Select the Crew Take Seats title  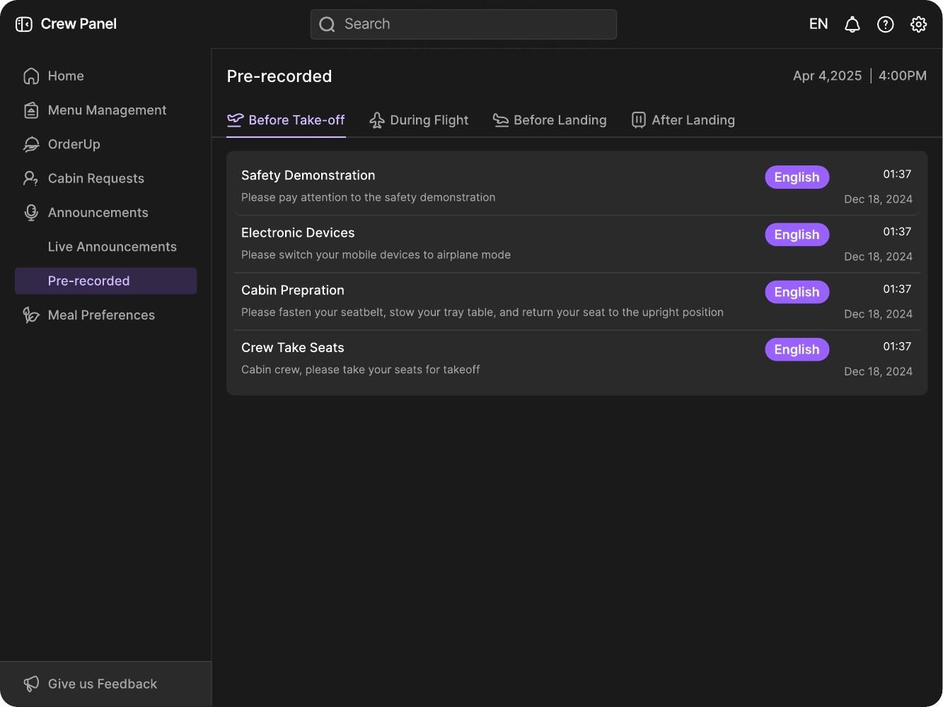click(x=293, y=348)
